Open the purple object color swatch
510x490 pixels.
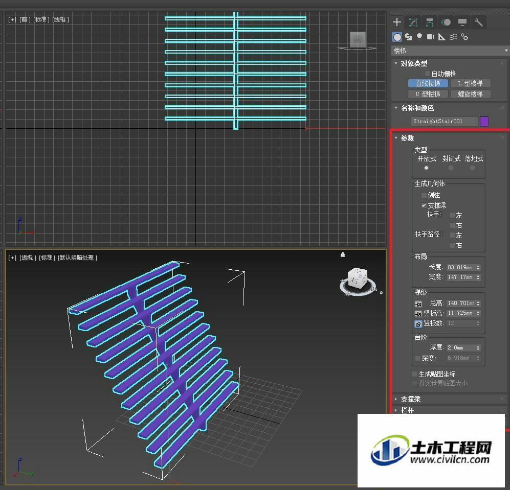coord(484,122)
